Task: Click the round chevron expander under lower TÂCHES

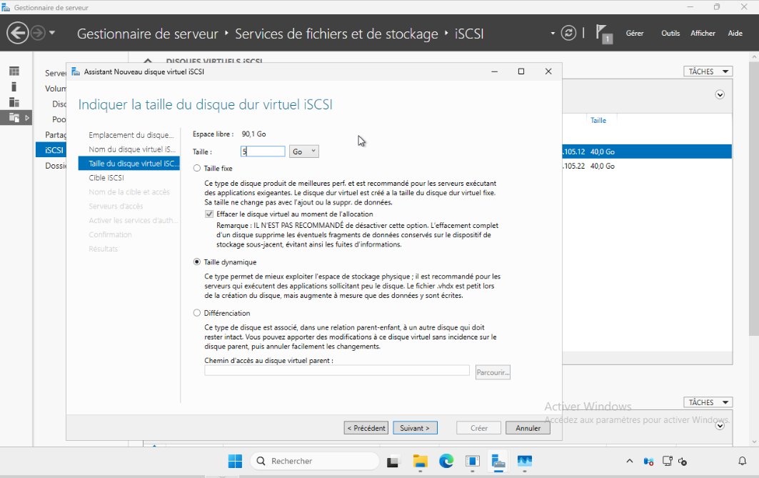Action: (x=720, y=426)
